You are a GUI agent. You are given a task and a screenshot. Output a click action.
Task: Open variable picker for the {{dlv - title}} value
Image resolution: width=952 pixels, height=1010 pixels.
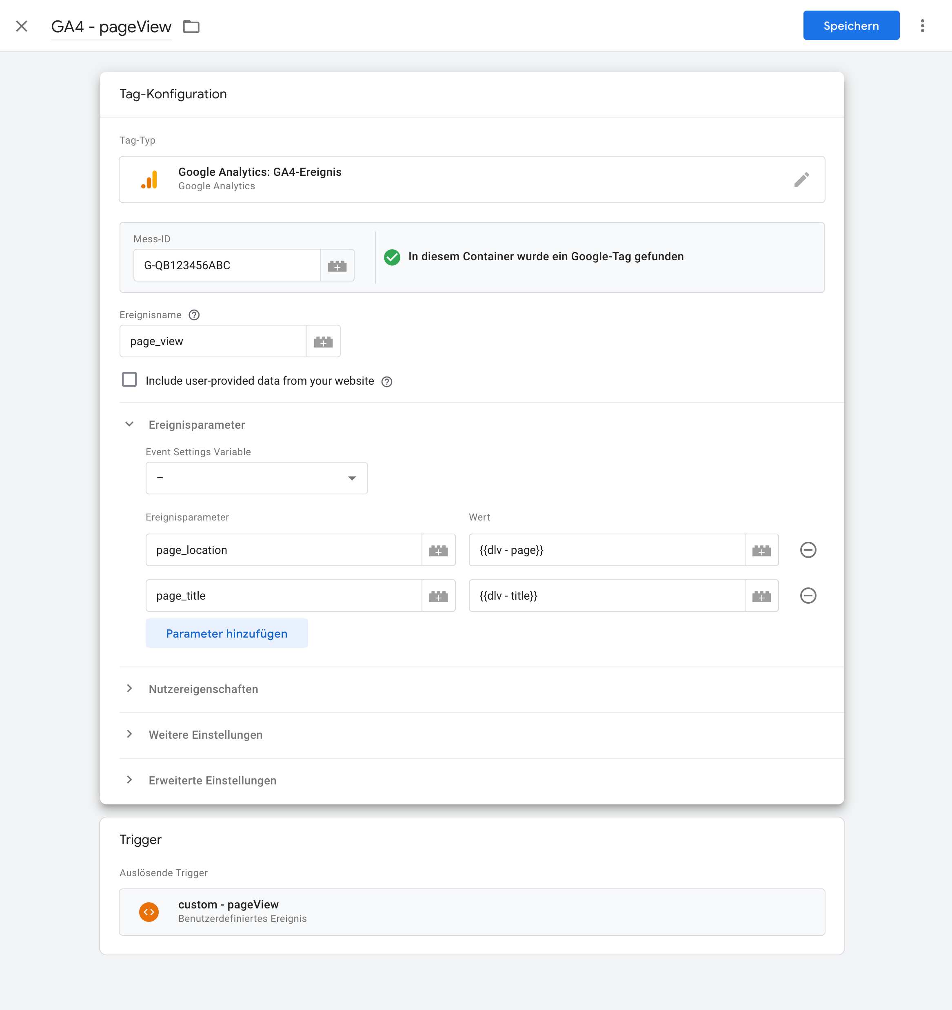pyautogui.click(x=761, y=596)
